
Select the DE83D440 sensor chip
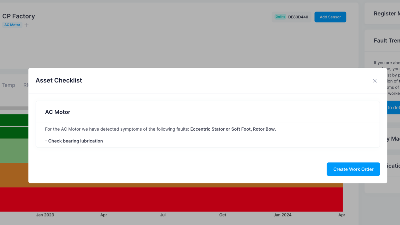298,17
